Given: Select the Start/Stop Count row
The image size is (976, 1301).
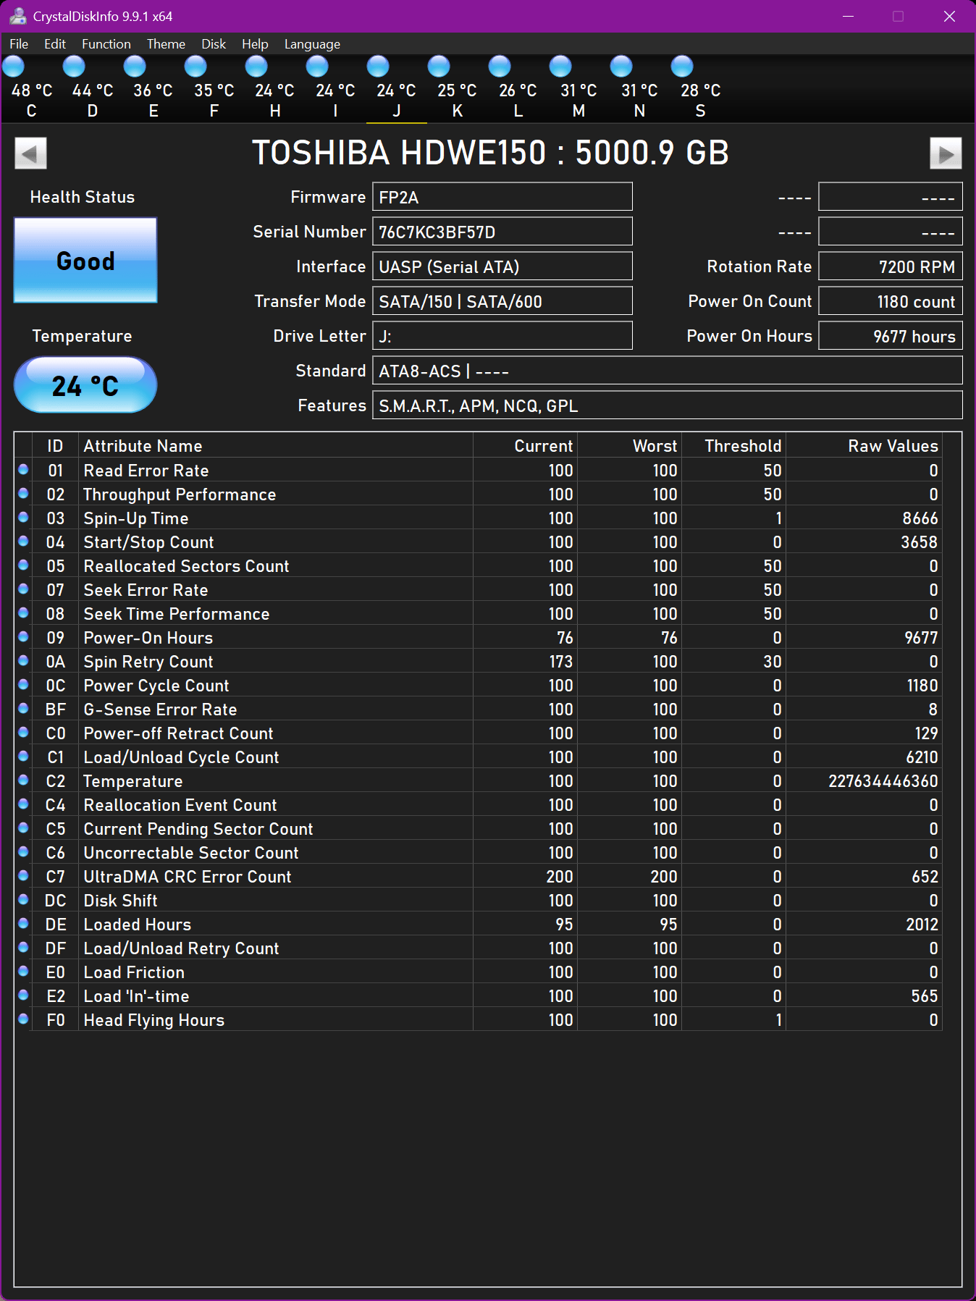Looking at the screenshot, I should 479,542.
